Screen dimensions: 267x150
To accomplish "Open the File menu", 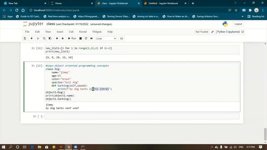I will (x=27, y=32).
